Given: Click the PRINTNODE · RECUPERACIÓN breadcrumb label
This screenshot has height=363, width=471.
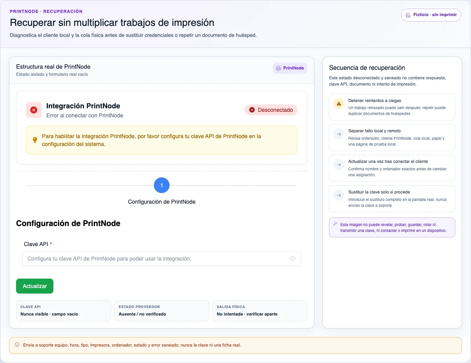Looking at the screenshot, I should 46,11.
